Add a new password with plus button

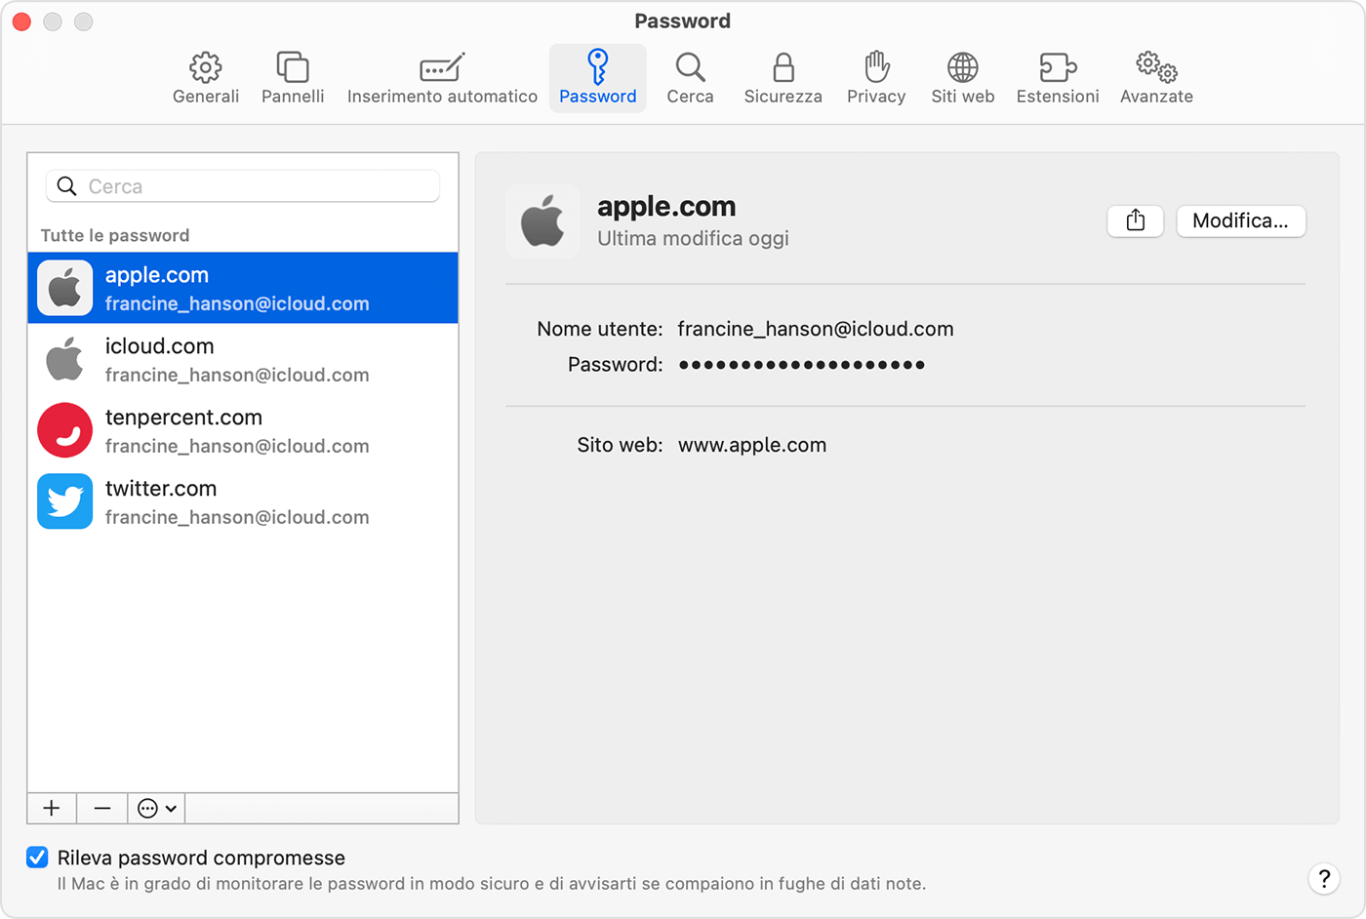click(x=52, y=808)
